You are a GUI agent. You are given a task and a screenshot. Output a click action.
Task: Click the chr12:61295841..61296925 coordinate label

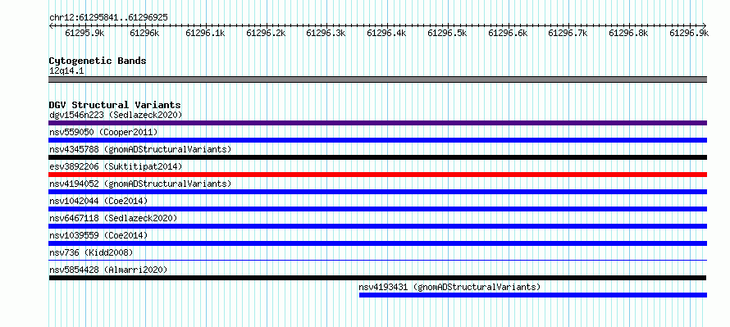[x=108, y=18]
